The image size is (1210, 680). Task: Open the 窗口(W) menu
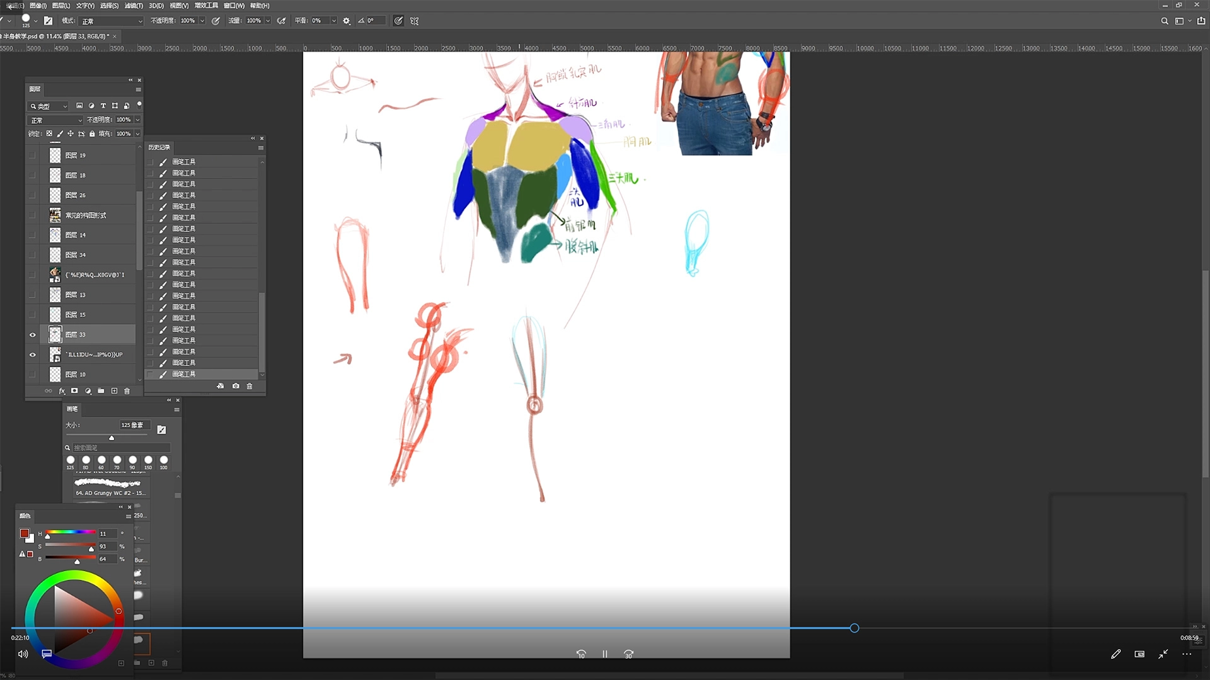(234, 6)
